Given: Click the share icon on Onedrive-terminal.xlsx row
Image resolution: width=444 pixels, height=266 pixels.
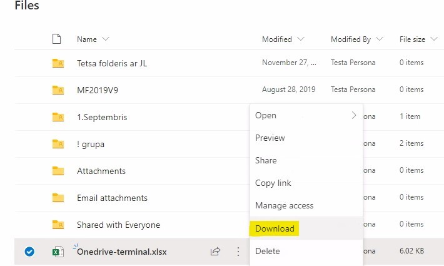Looking at the screenshot, I should coord(215,252).
